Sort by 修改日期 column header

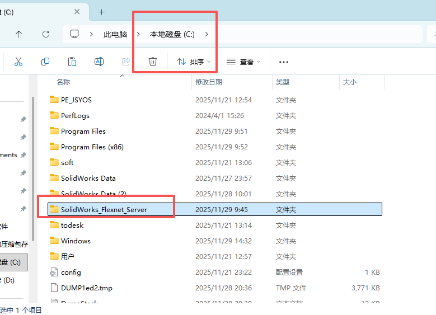pos(209,82)
